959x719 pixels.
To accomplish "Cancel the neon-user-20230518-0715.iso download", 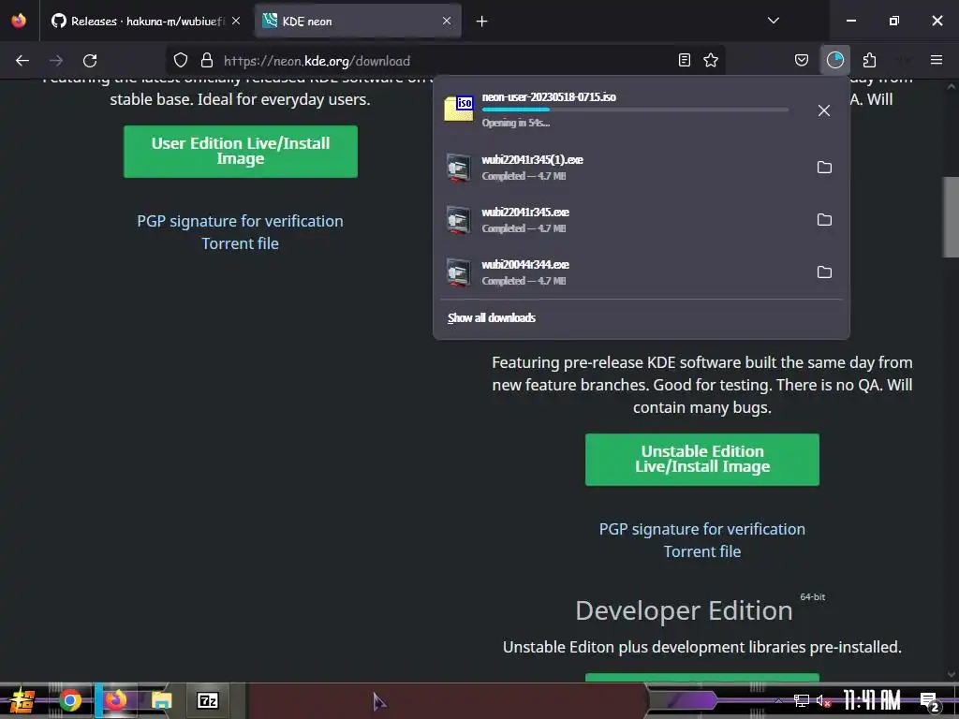I will pos(824,110).
